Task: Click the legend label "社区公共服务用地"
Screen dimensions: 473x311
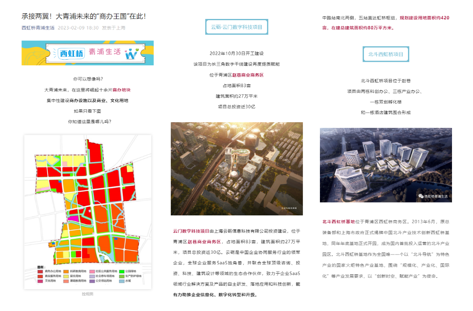Action: tap(106, 271)
